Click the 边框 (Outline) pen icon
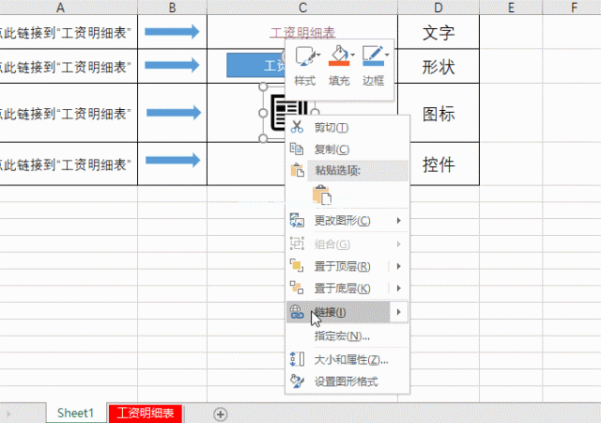Screen dimensions: 601x423 coord(373,57)
